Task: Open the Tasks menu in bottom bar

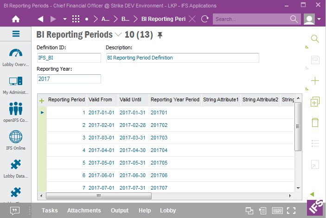Action: pos(50,211)
